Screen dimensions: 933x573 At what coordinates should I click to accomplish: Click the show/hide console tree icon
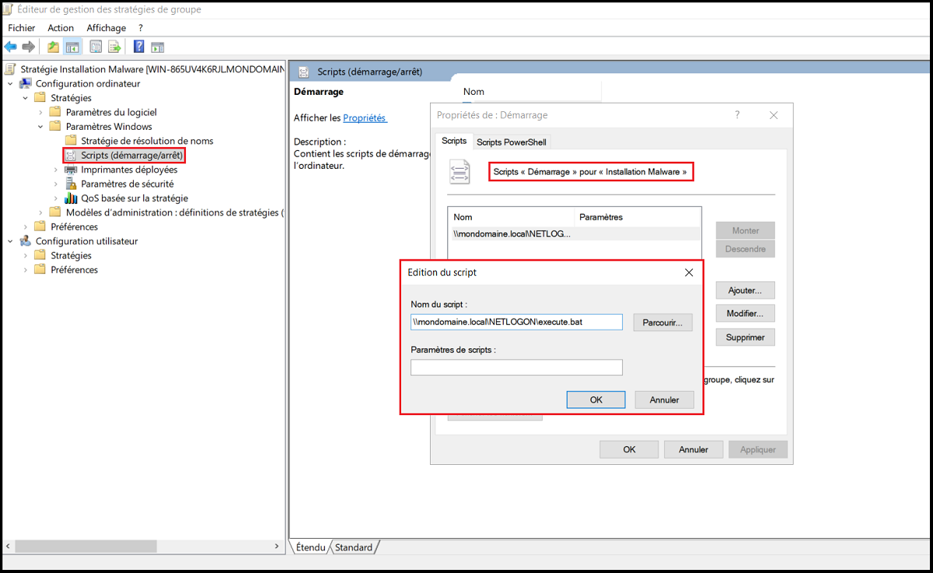click(x=72, y=47)
